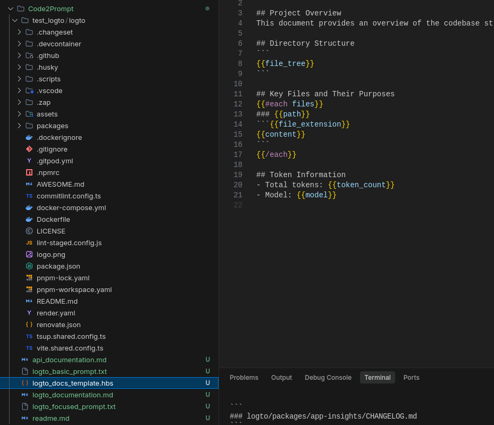The image size is (494, 425).
Task: Open package.json file name
Action: click(58, 266)
